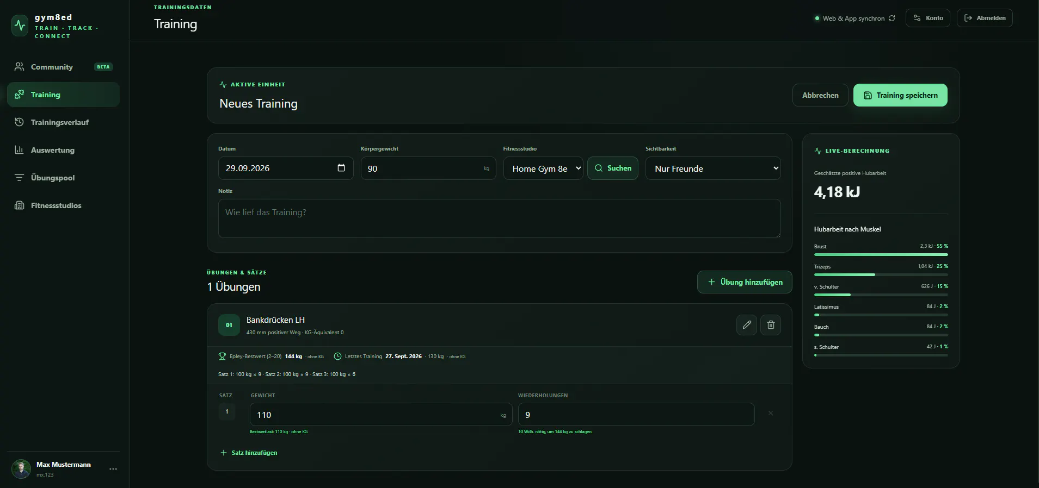Click the 4,18 kJ Hubarbeit value
1039x488 pixels.
[837, 192]
